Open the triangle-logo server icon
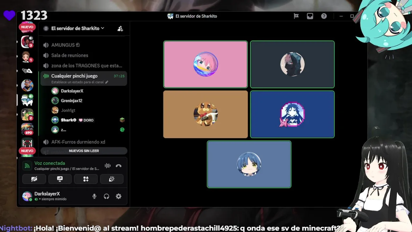This screenshot has width=412, height=232. pos(27,71)
